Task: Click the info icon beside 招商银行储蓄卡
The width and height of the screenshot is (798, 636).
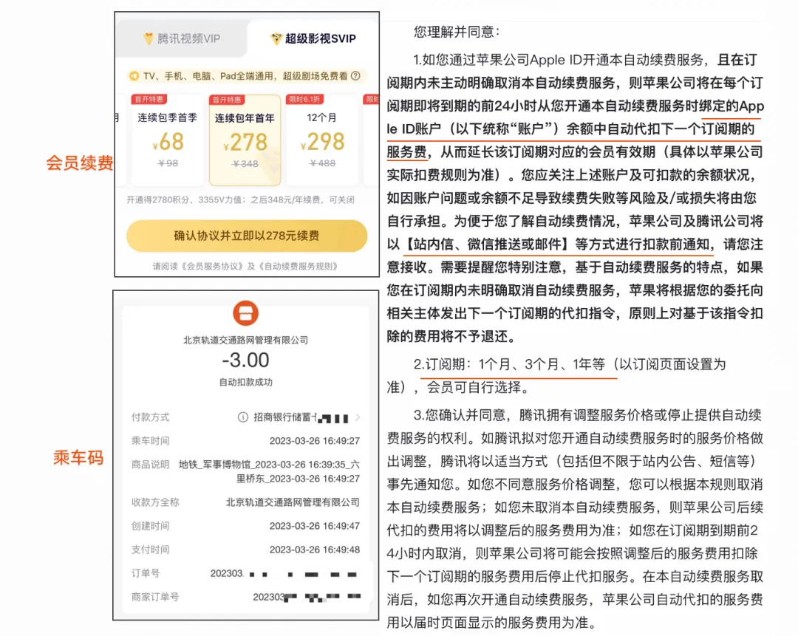Action: (x=242, y=416)
